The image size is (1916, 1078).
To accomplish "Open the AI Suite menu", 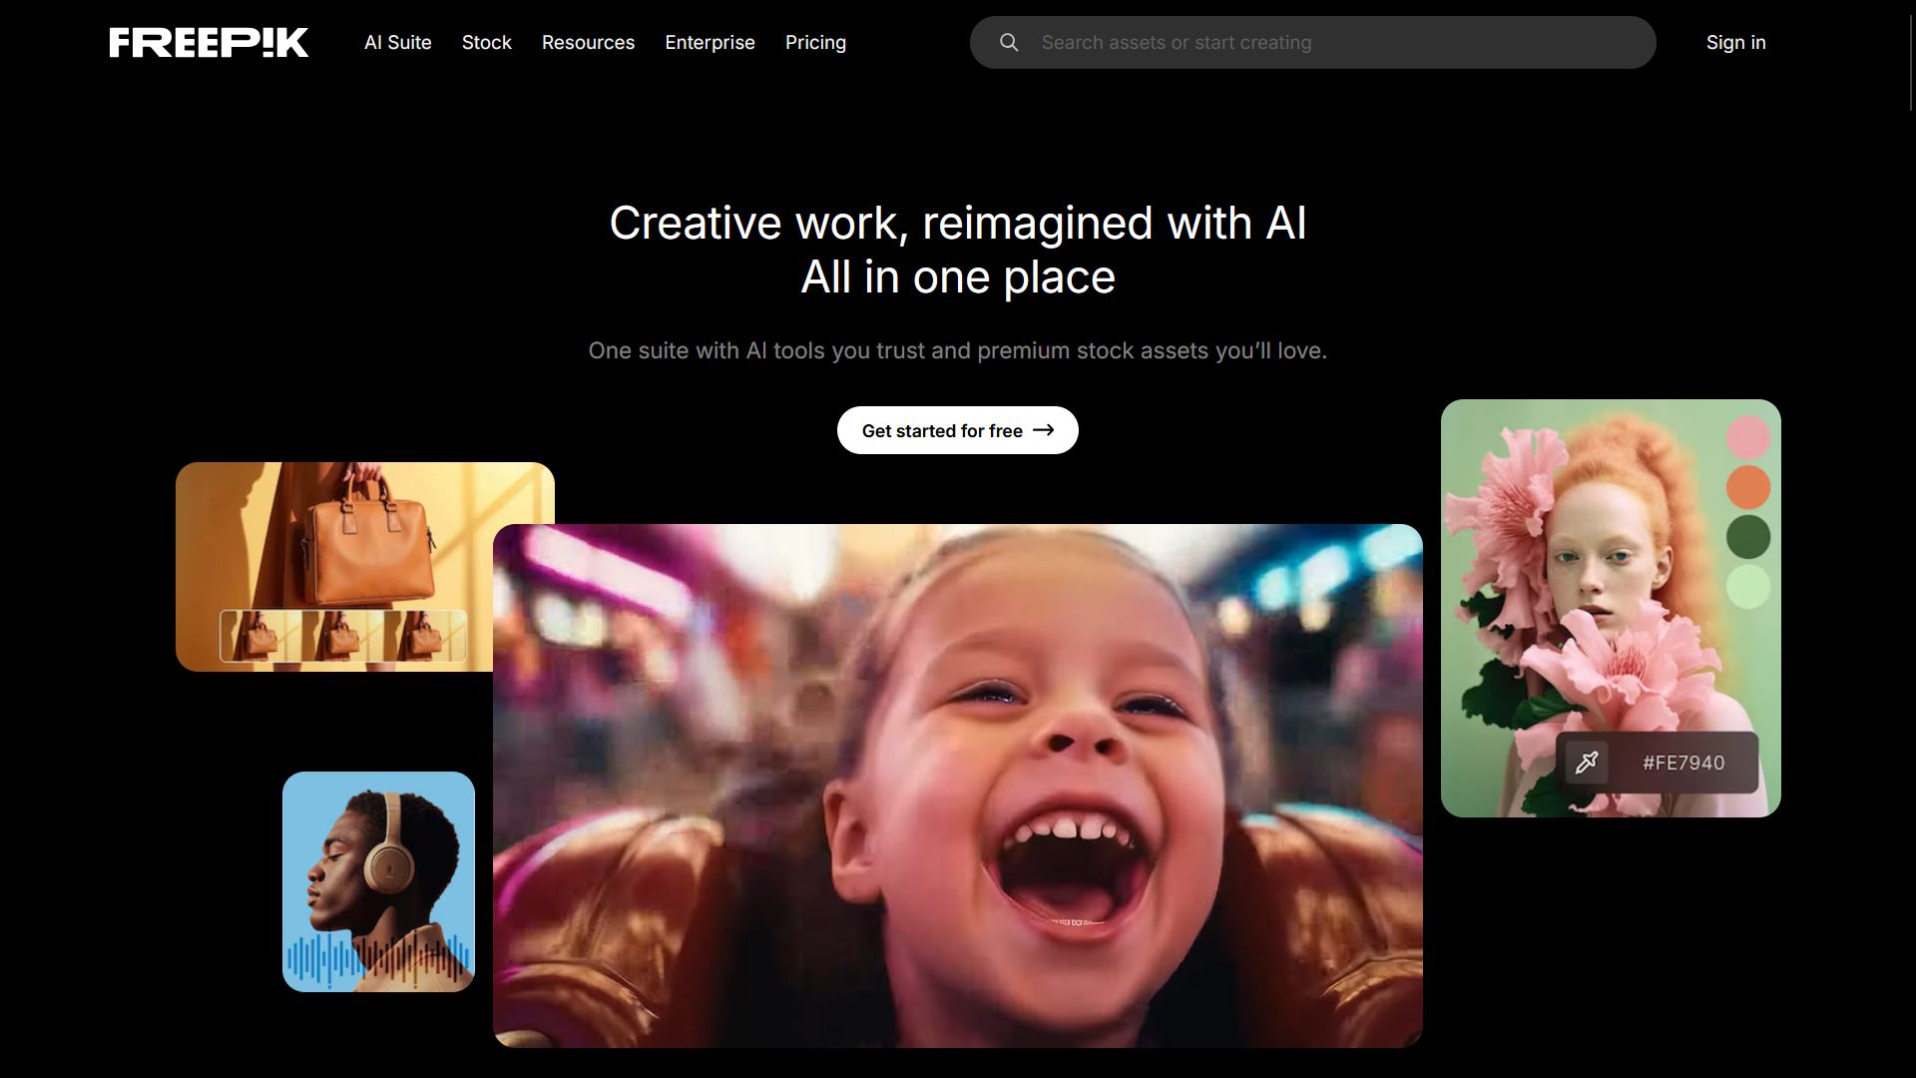I will [x=397, y=42].
